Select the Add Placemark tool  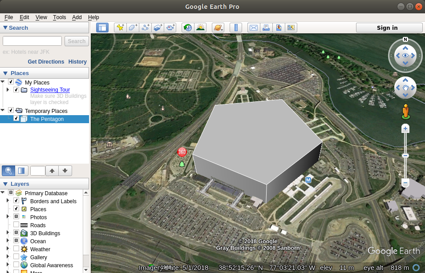tap(120, 28)
